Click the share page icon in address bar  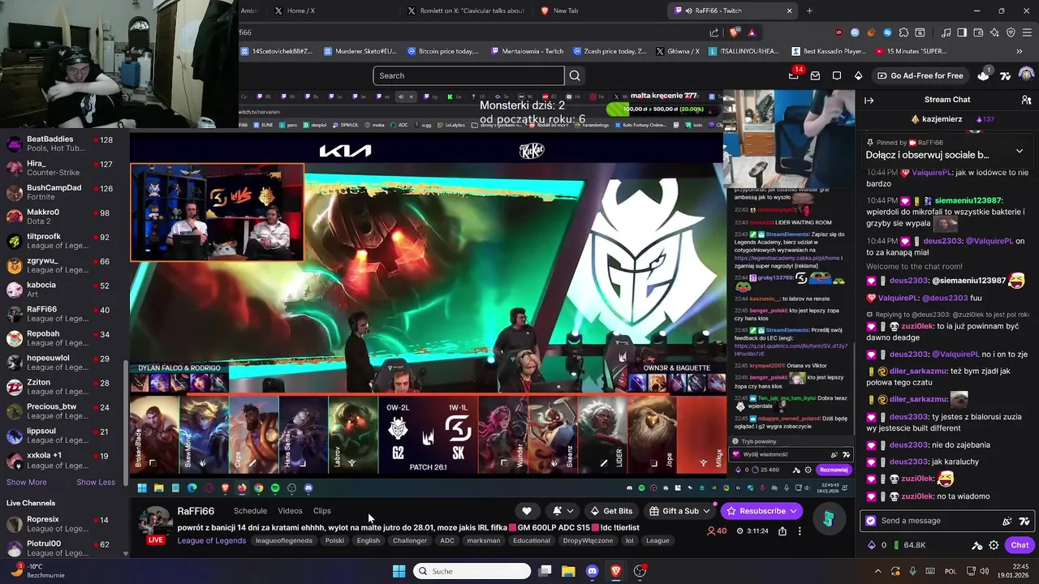[714, 32]
